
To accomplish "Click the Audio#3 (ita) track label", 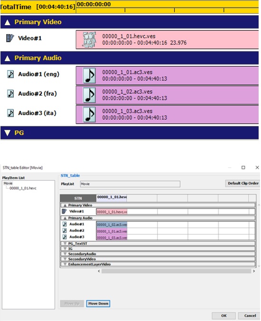I will 37,113.
